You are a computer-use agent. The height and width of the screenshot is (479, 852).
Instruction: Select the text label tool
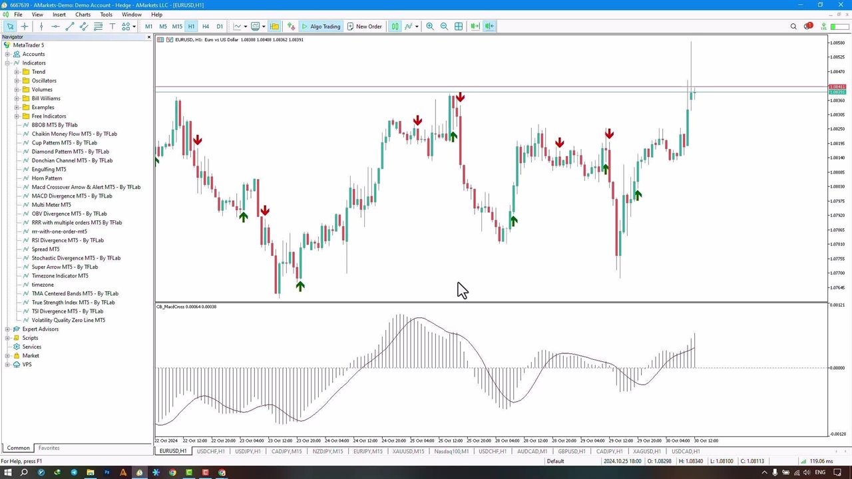click(112, 27)
